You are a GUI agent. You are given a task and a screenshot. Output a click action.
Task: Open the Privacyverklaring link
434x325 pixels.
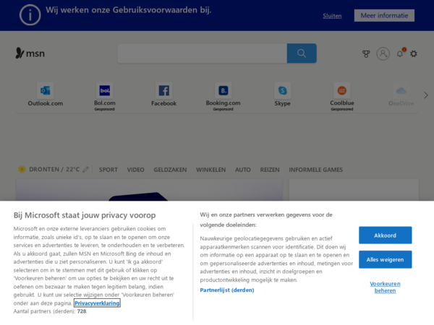click(97, 303)
